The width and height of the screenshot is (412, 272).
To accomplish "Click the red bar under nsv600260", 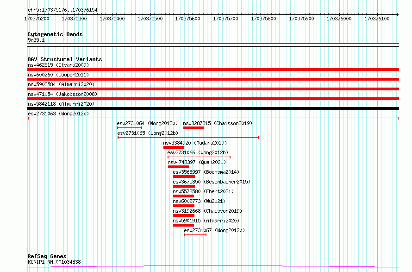I will [x=213, y=79].
